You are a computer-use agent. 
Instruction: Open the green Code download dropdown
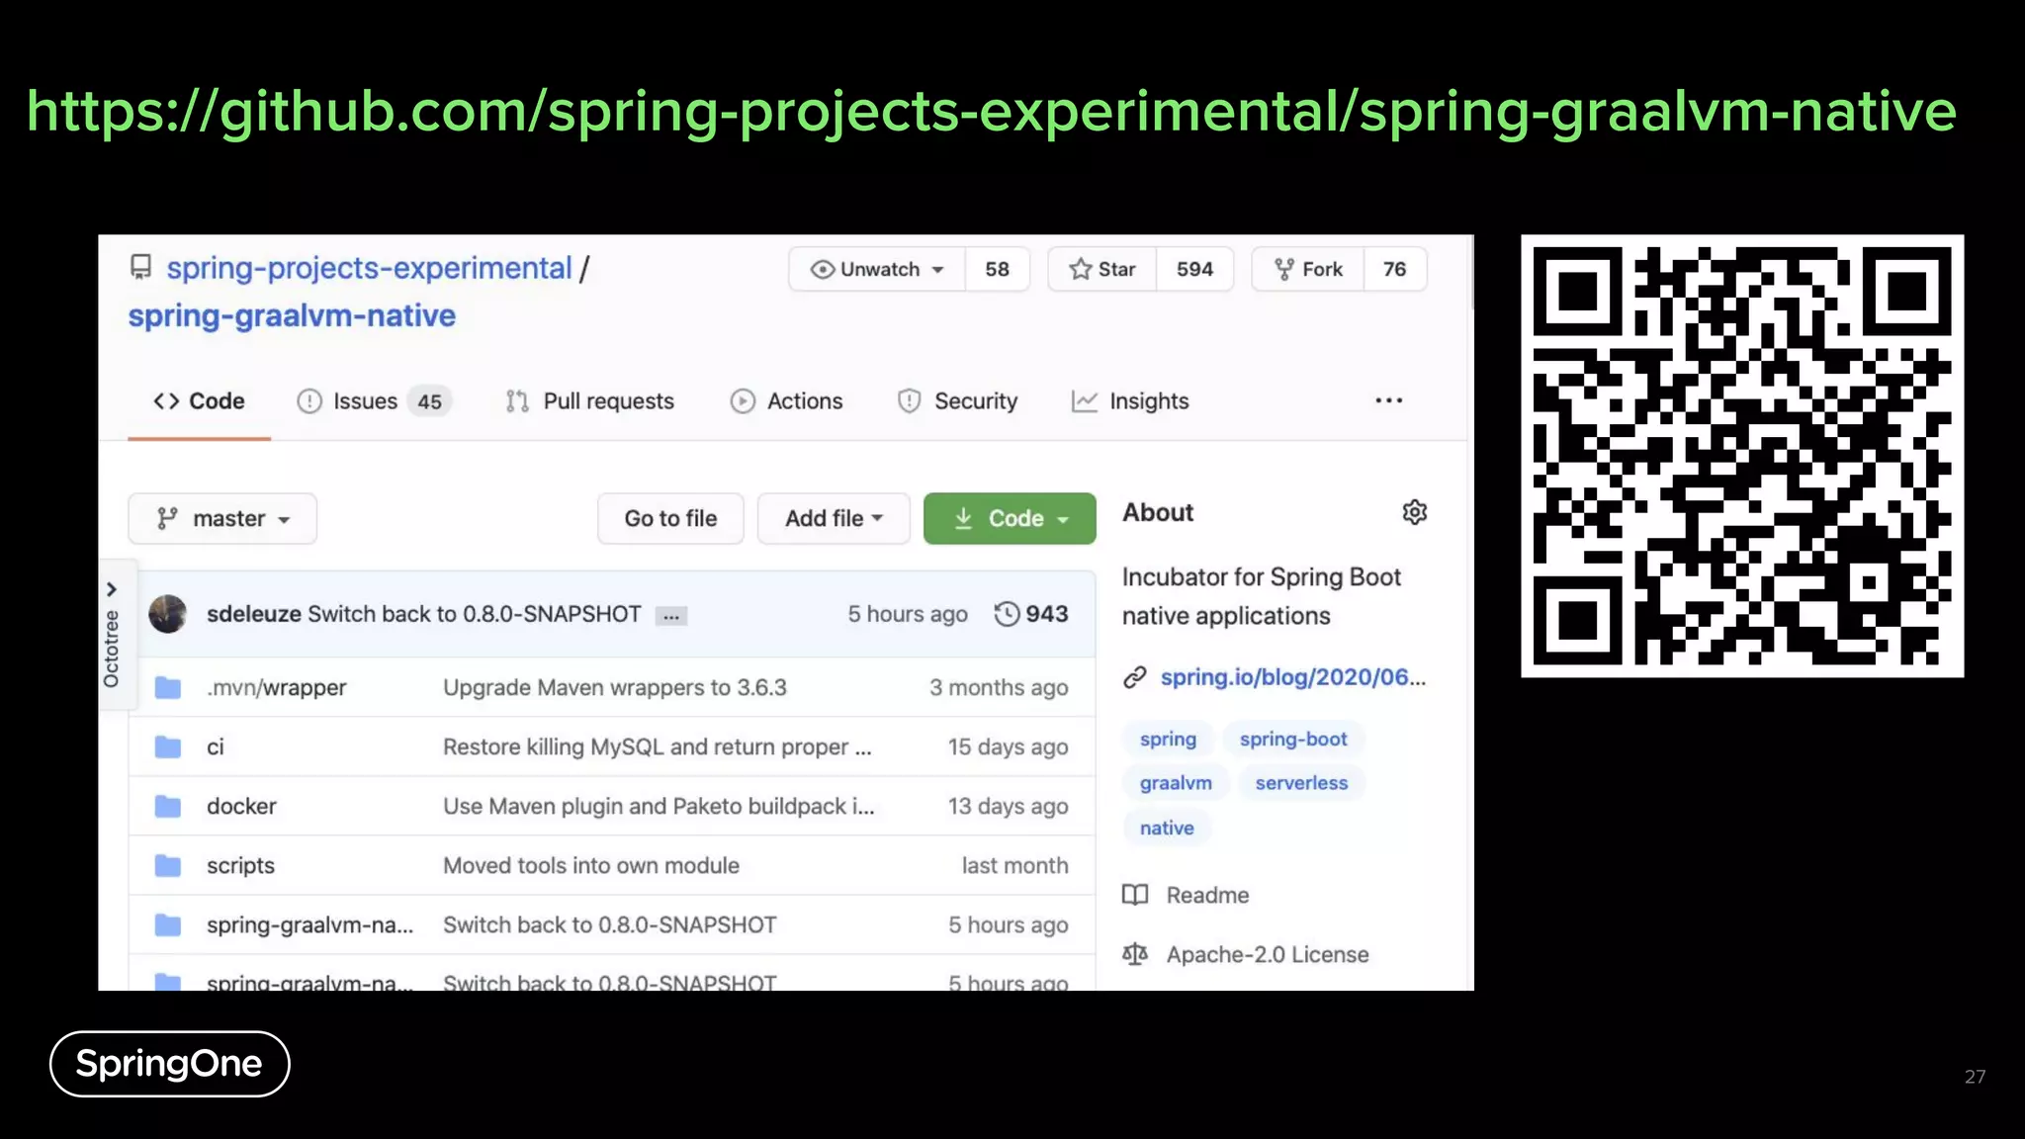click(x=1010, y=518)
